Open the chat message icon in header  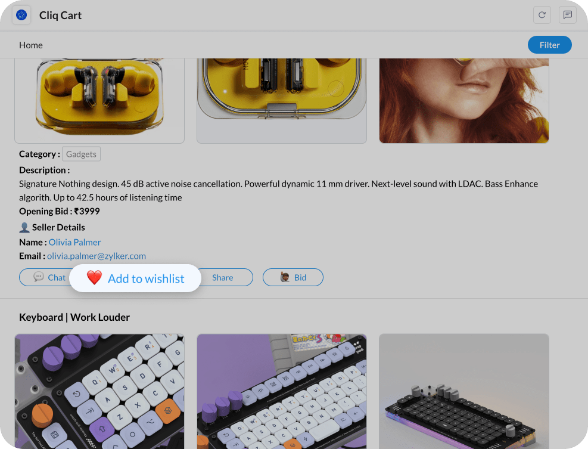tap(567, 15)
